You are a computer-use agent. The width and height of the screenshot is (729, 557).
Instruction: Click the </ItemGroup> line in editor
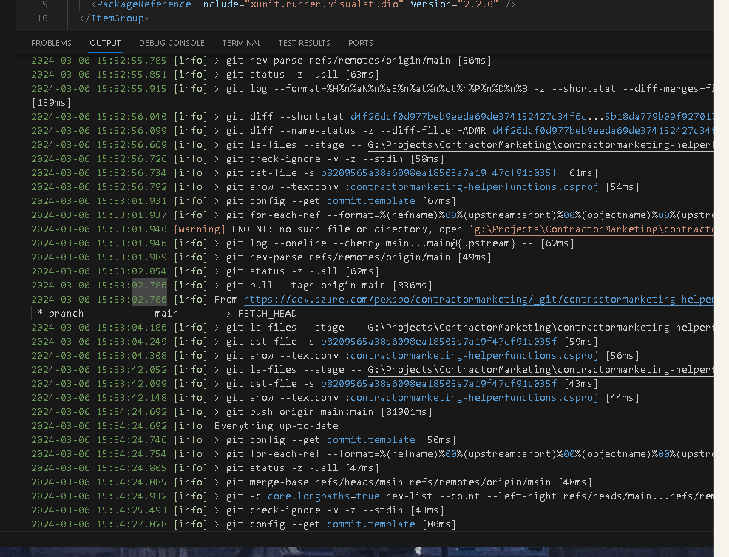(x=115, y=18)
